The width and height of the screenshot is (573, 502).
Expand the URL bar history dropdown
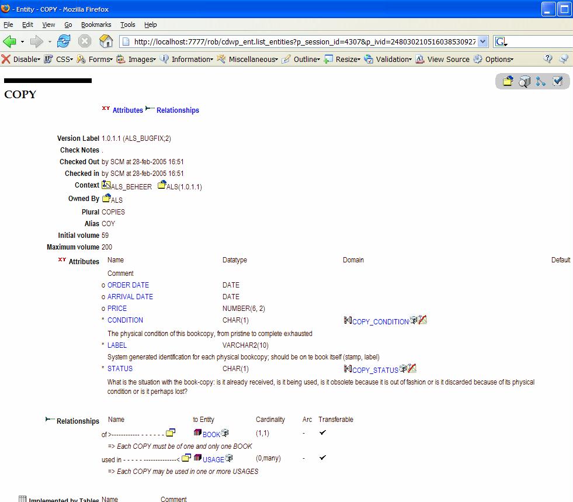[x=482, y=41]
